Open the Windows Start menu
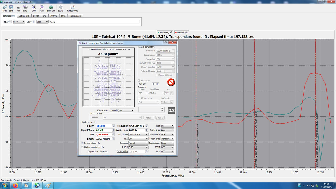Viewport: 336px width, 189px height. pyautogui.click(x=5, y=185)
